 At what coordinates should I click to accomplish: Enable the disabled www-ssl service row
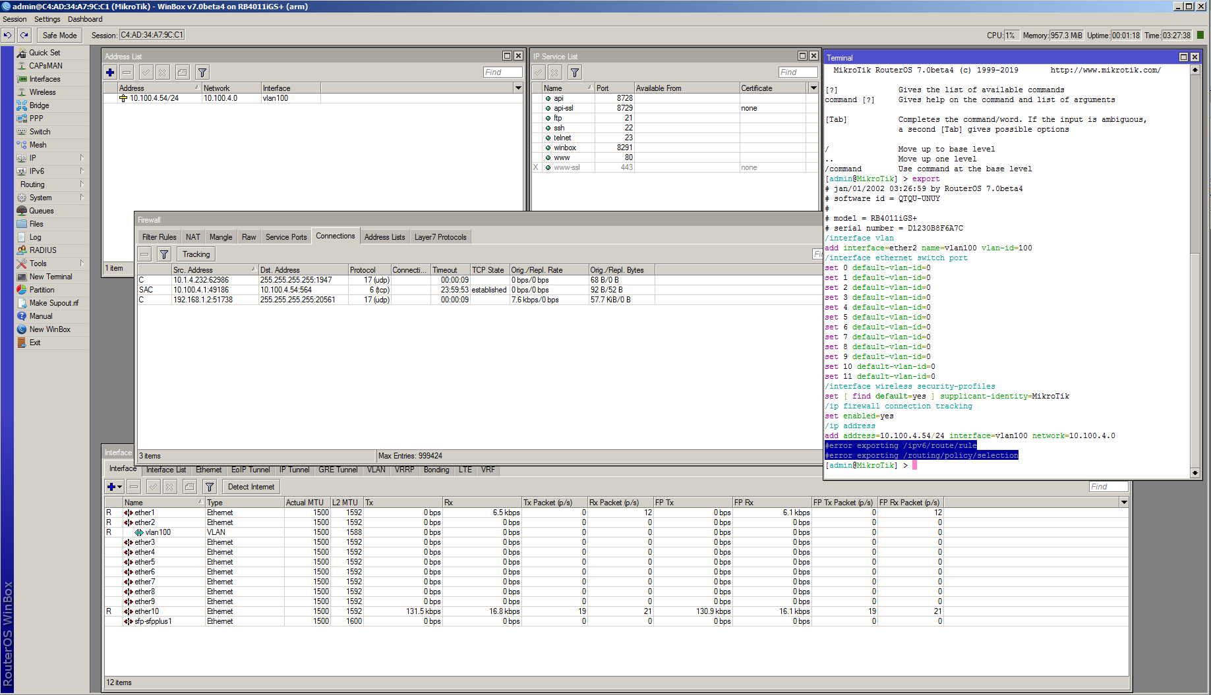[x=566, y=167]
